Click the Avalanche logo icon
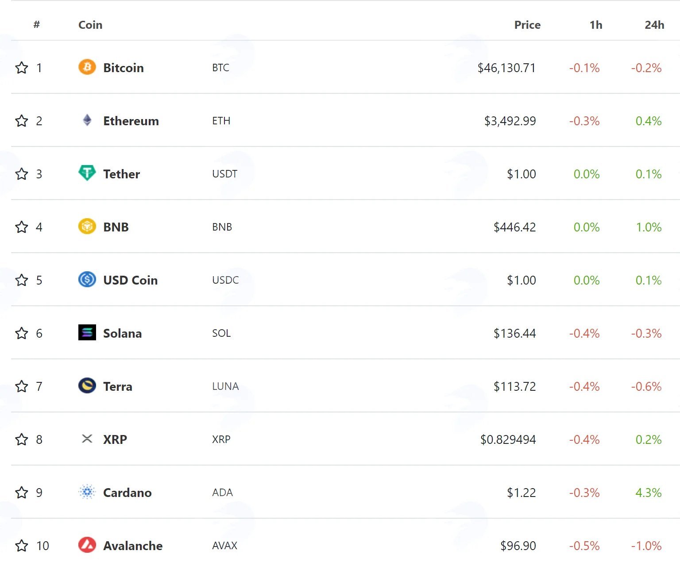Viewport: 680px width, 570px height. click(87, 545)
